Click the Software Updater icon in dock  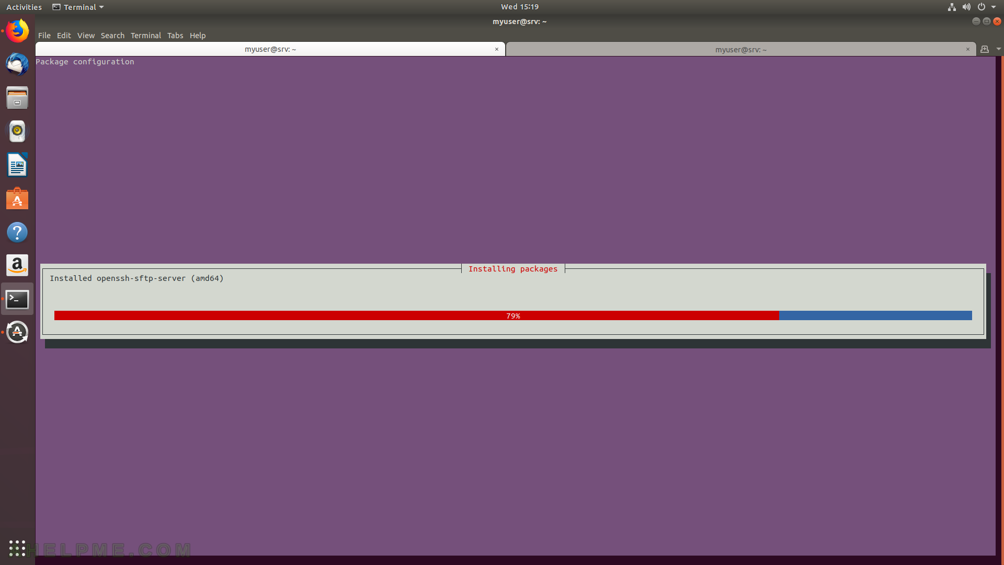pos(17,332)
